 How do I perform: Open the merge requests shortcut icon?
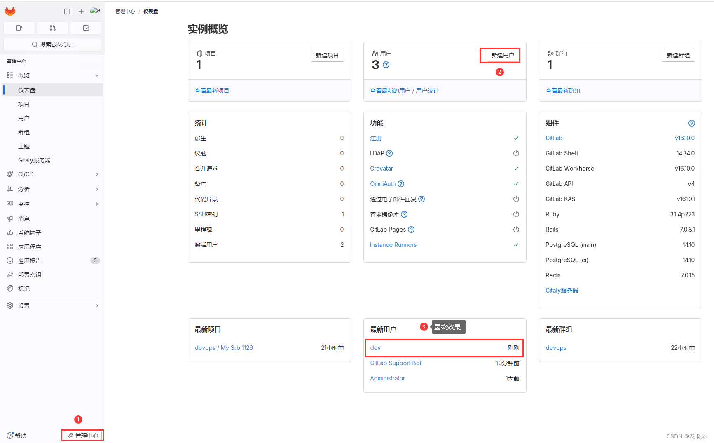coord(52,28)
